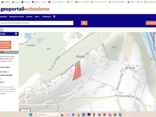Click the location pin icon in sidebar header

point(16,34)
